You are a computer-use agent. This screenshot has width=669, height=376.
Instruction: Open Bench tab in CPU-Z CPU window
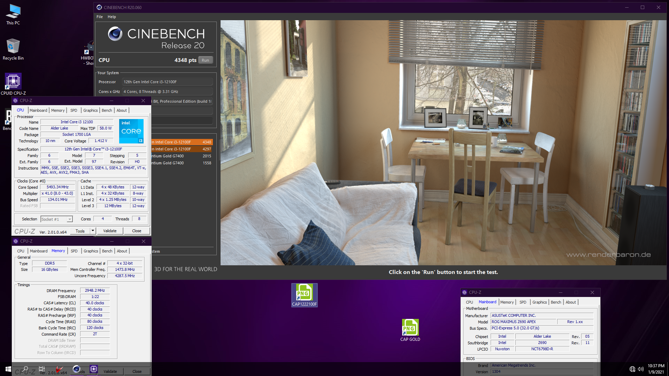(107, 110)
